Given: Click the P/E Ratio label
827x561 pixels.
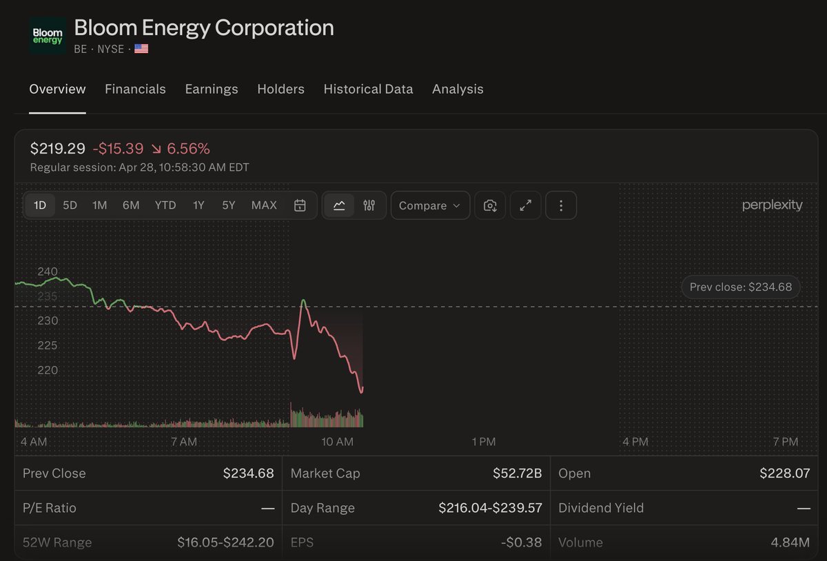Looking at the screenshot, I should pyautogui.click(x=50, y=508).
